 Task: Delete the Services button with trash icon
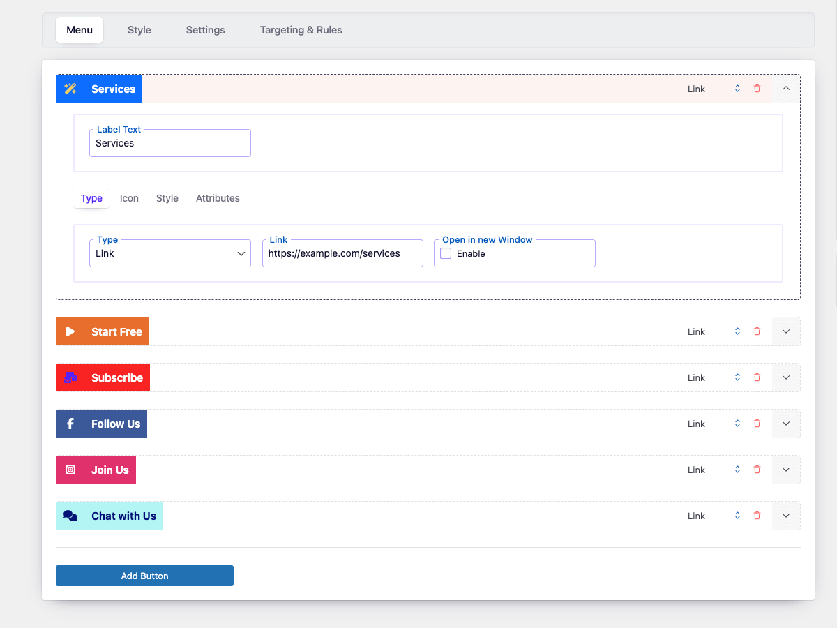click(757, 89)
